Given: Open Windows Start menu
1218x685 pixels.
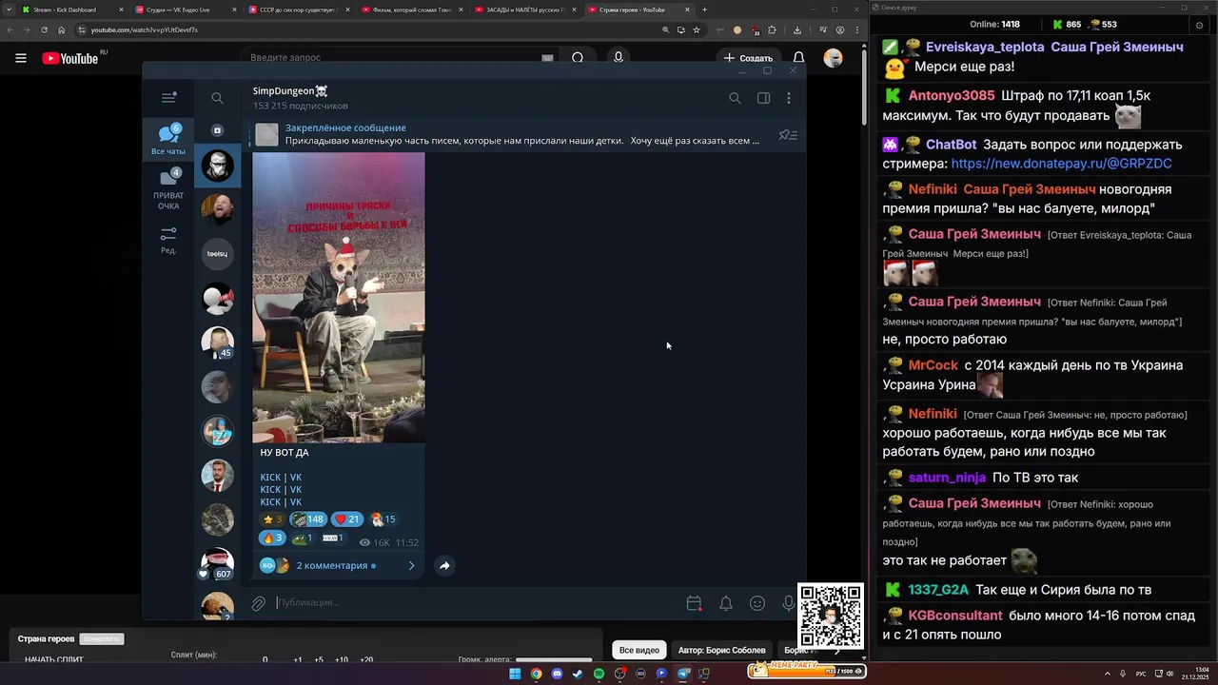Looking at the screenshot, I should 515,674.
